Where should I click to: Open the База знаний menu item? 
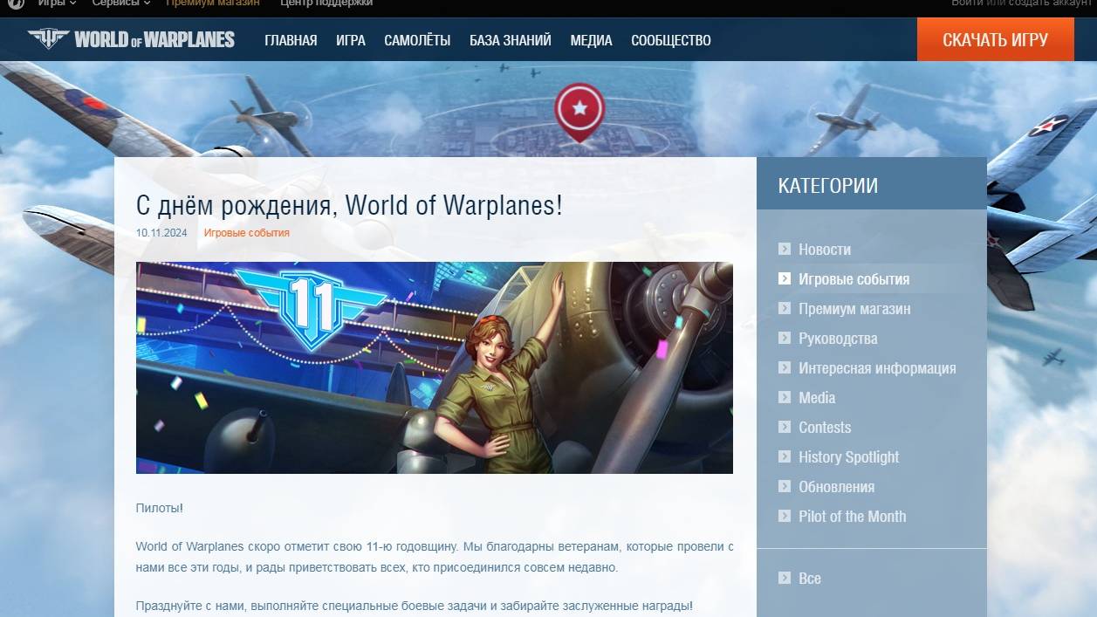point(511,40)
